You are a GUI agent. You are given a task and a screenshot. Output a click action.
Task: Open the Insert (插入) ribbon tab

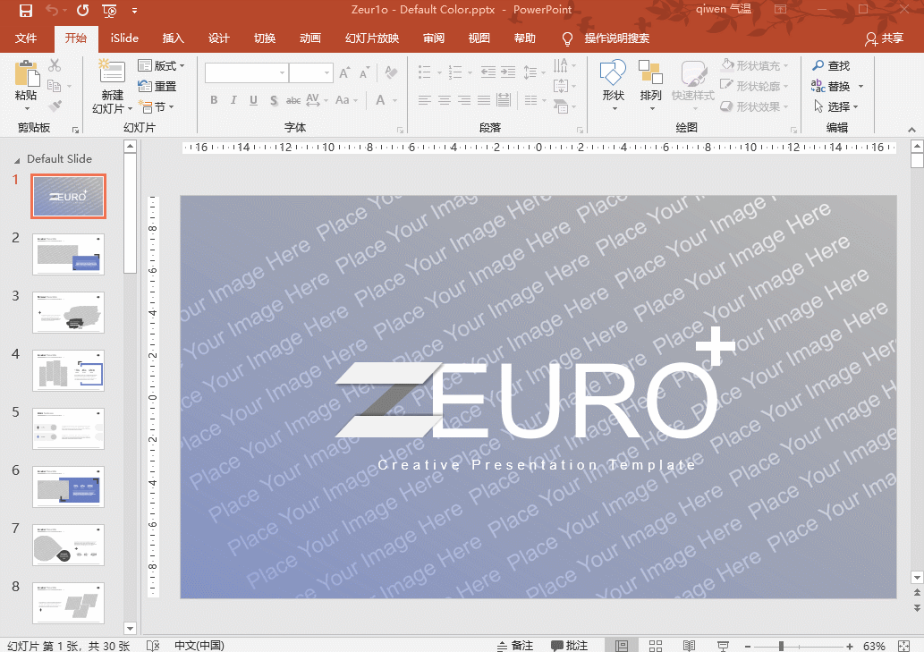pos(173,38)
